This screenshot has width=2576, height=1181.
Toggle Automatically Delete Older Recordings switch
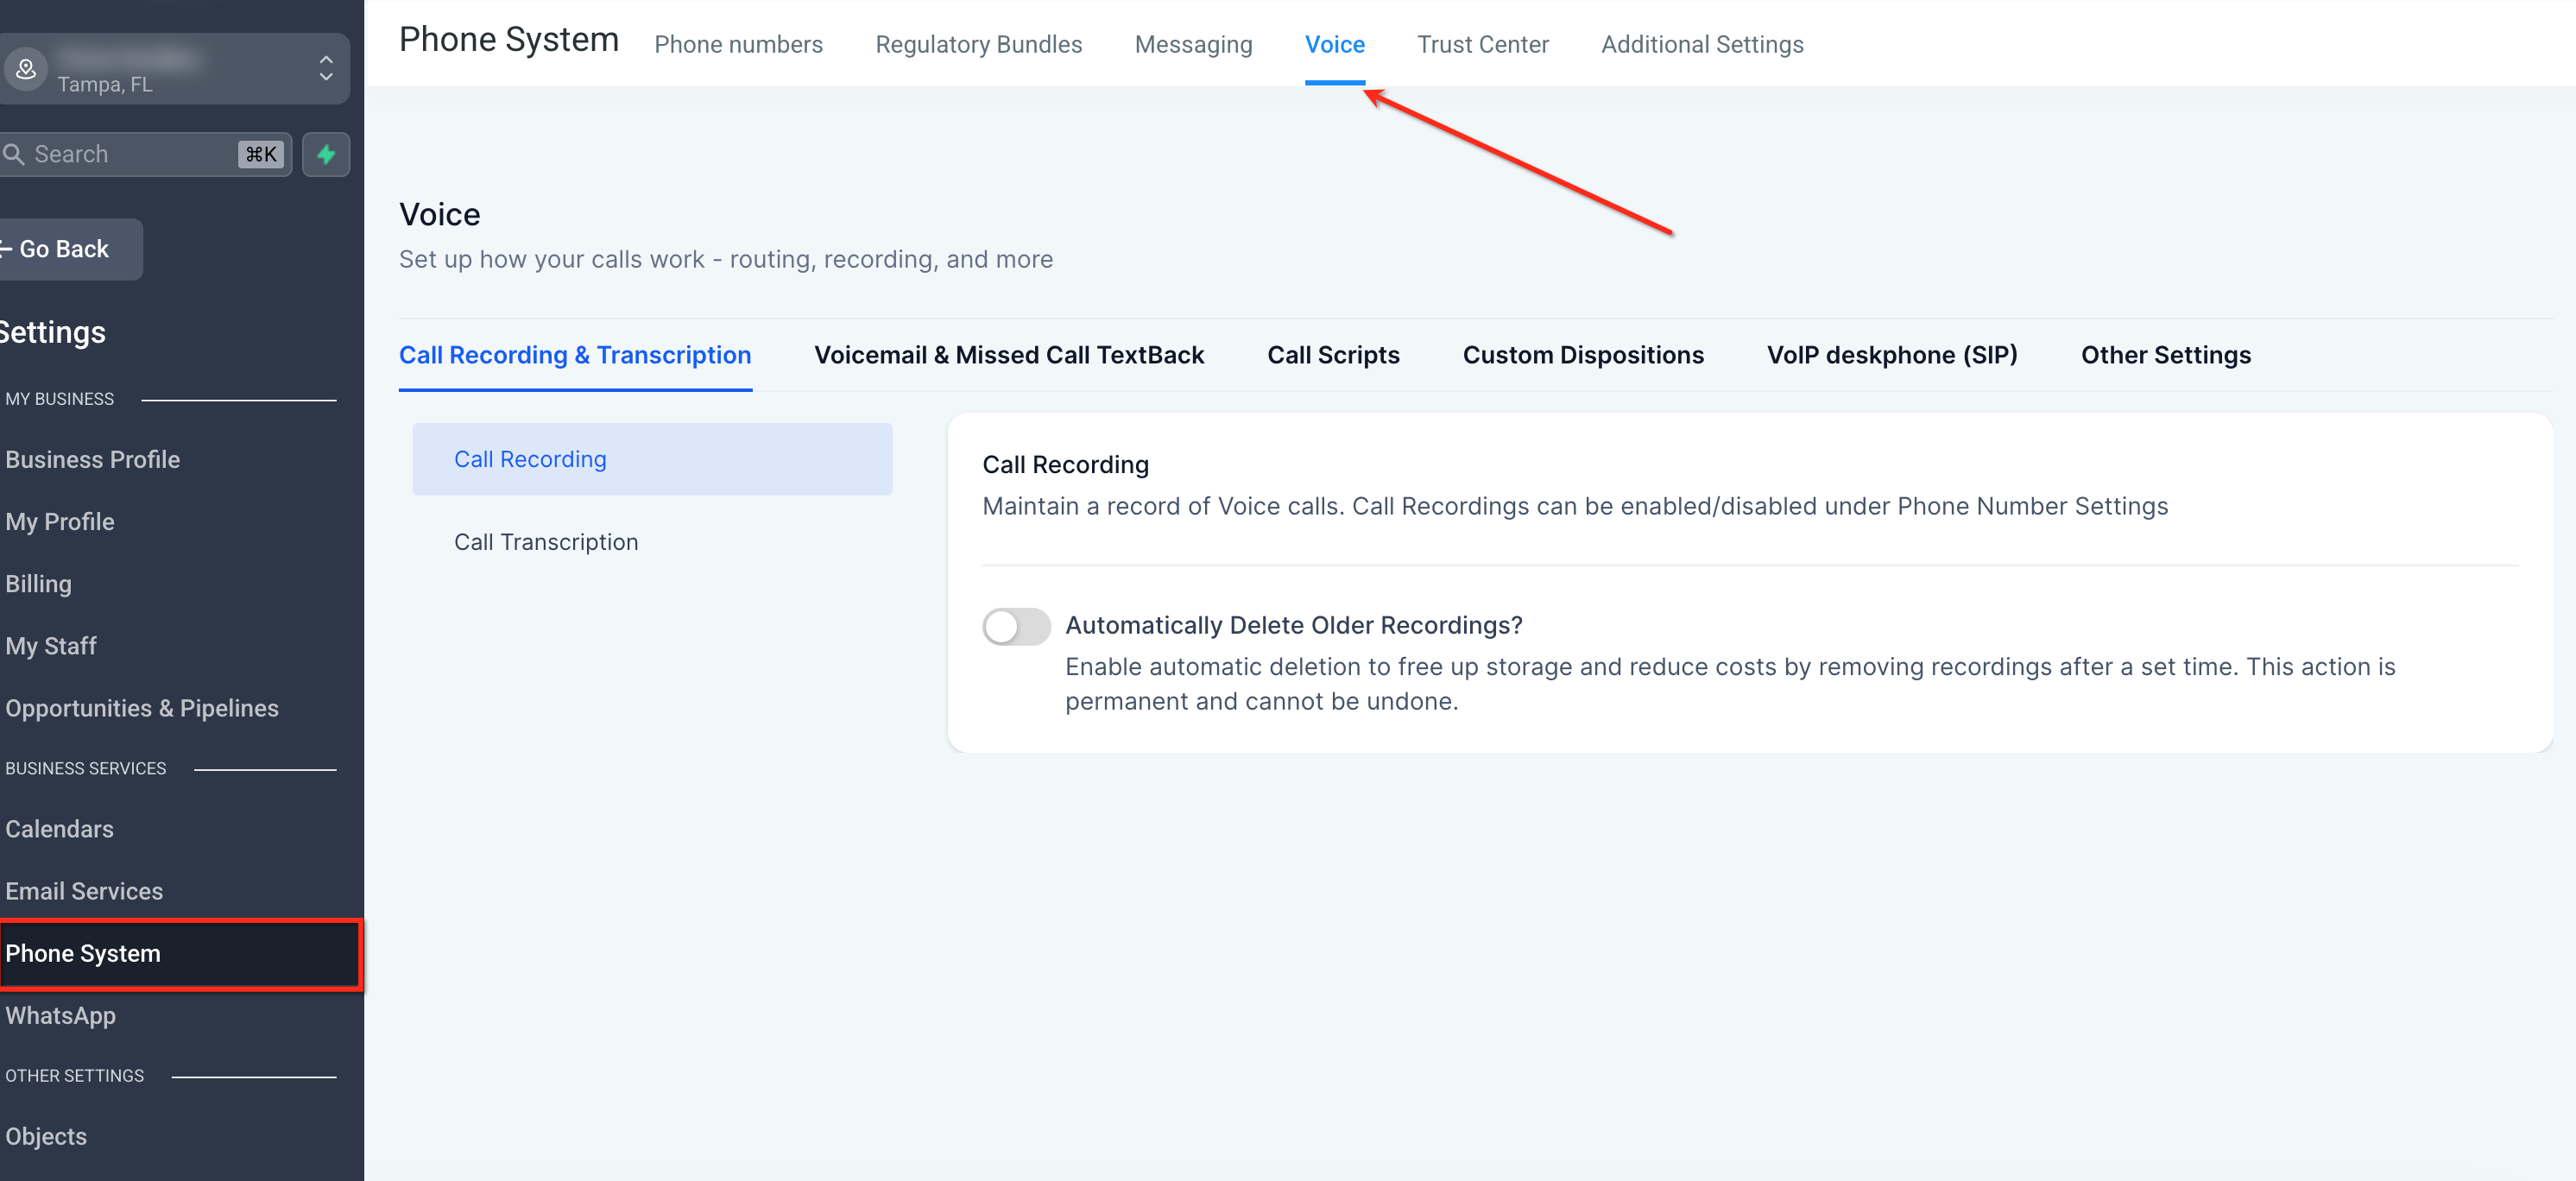(x=1016, y=627)
